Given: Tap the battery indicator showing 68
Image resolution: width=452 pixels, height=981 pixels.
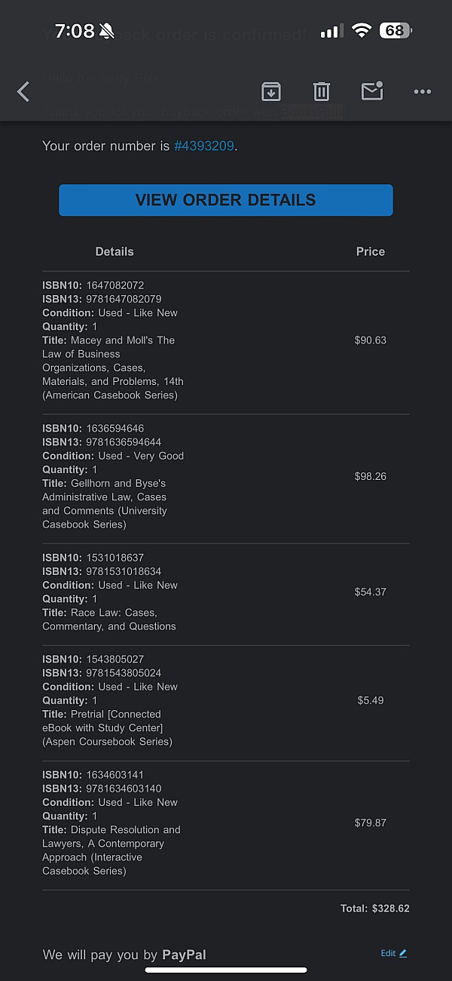Looking at the screenshot, I should click(395, 31).
